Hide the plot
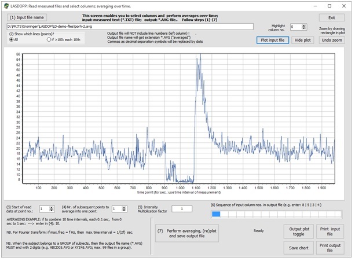 coord(302,40)
